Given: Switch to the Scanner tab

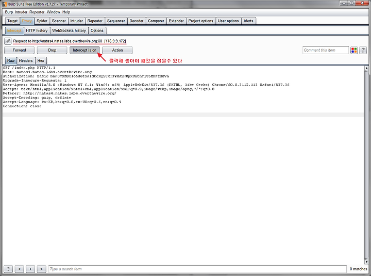Looking at the screenshot, I should tap(59, 21).
